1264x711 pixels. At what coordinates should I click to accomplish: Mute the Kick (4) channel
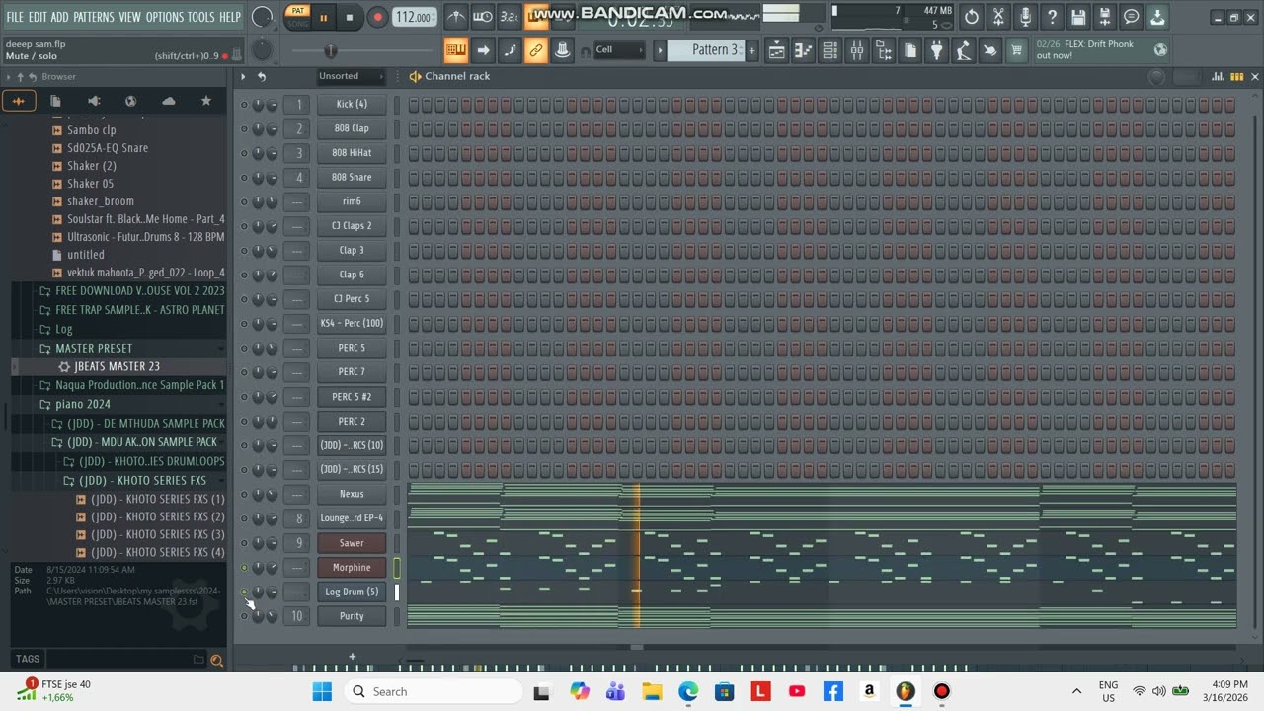tap(244, 104)
